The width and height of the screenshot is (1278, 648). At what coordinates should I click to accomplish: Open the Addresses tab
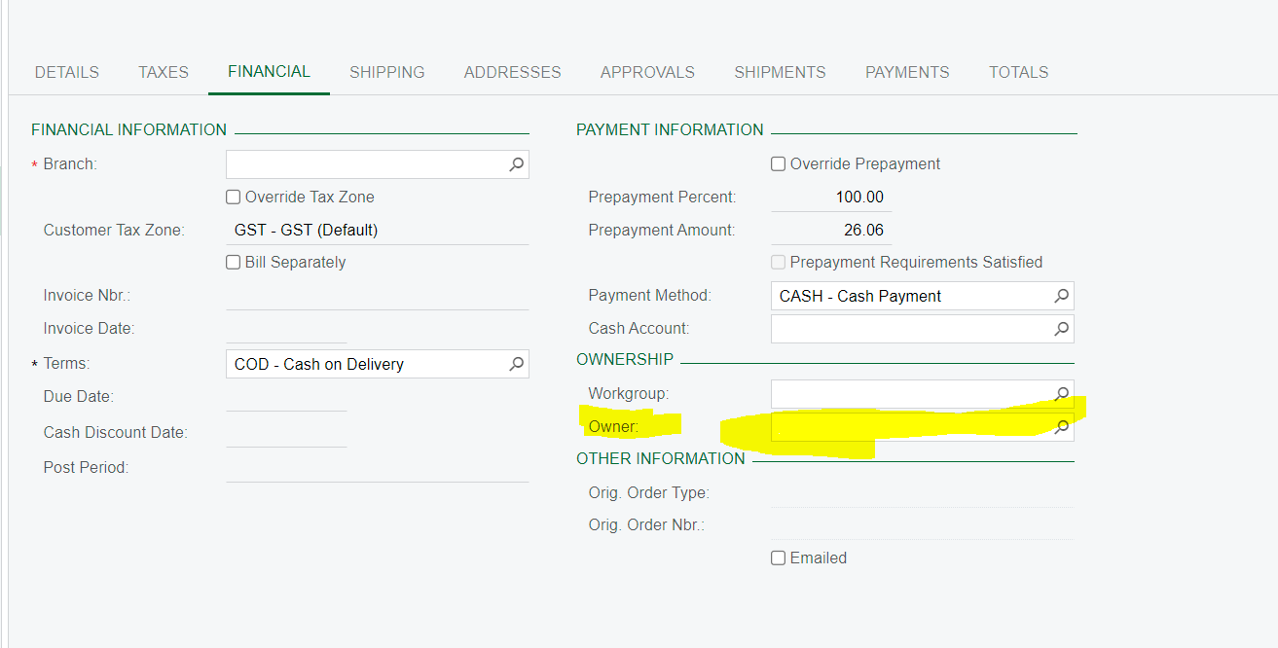pyautogui.click(x=512, y=72)
